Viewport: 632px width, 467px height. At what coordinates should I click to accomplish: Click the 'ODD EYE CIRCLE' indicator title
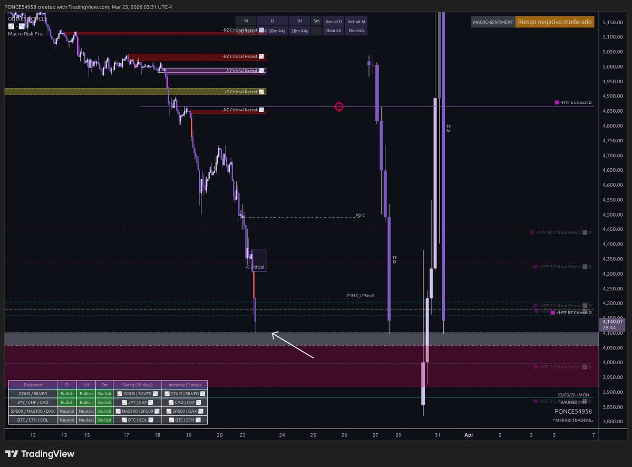coord(27,19)
